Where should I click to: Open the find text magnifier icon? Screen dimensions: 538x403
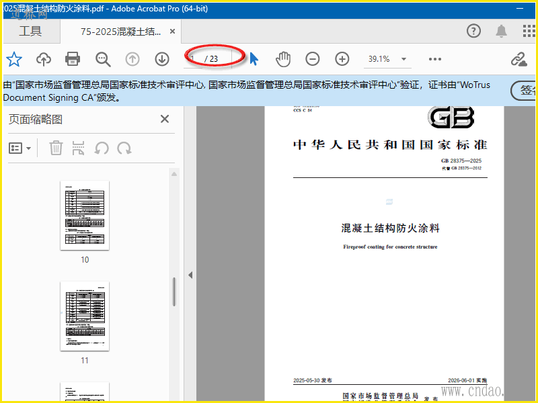pyautogui.click(x=103, y=59)
